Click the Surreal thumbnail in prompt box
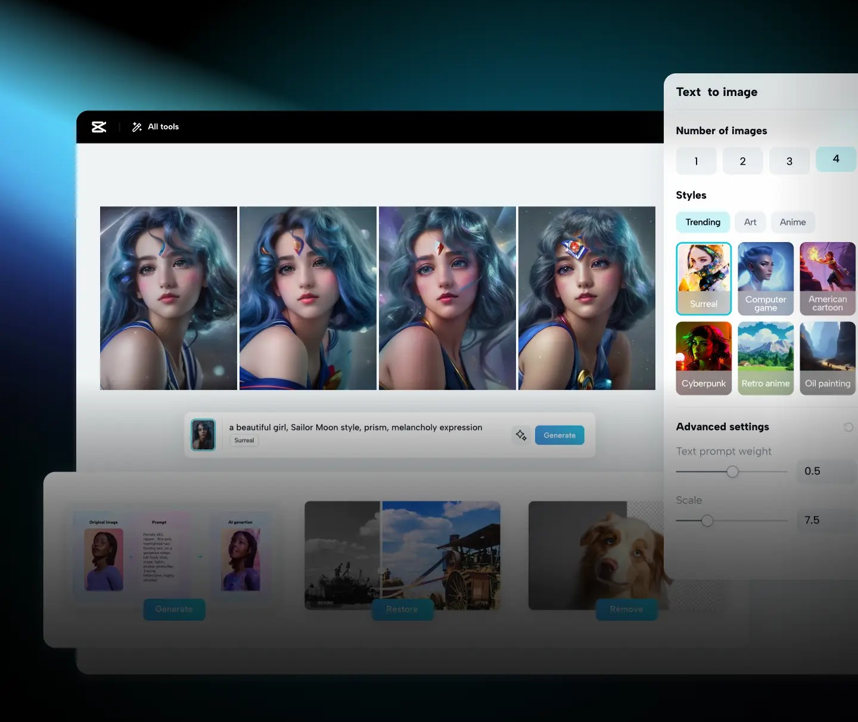The image size is (858, 722). (x=203, y=435)
